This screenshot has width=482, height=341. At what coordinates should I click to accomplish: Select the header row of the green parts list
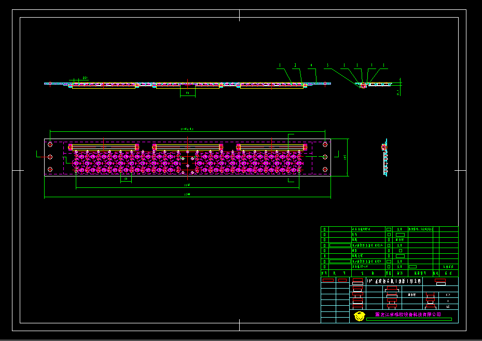tap(390, 273)
